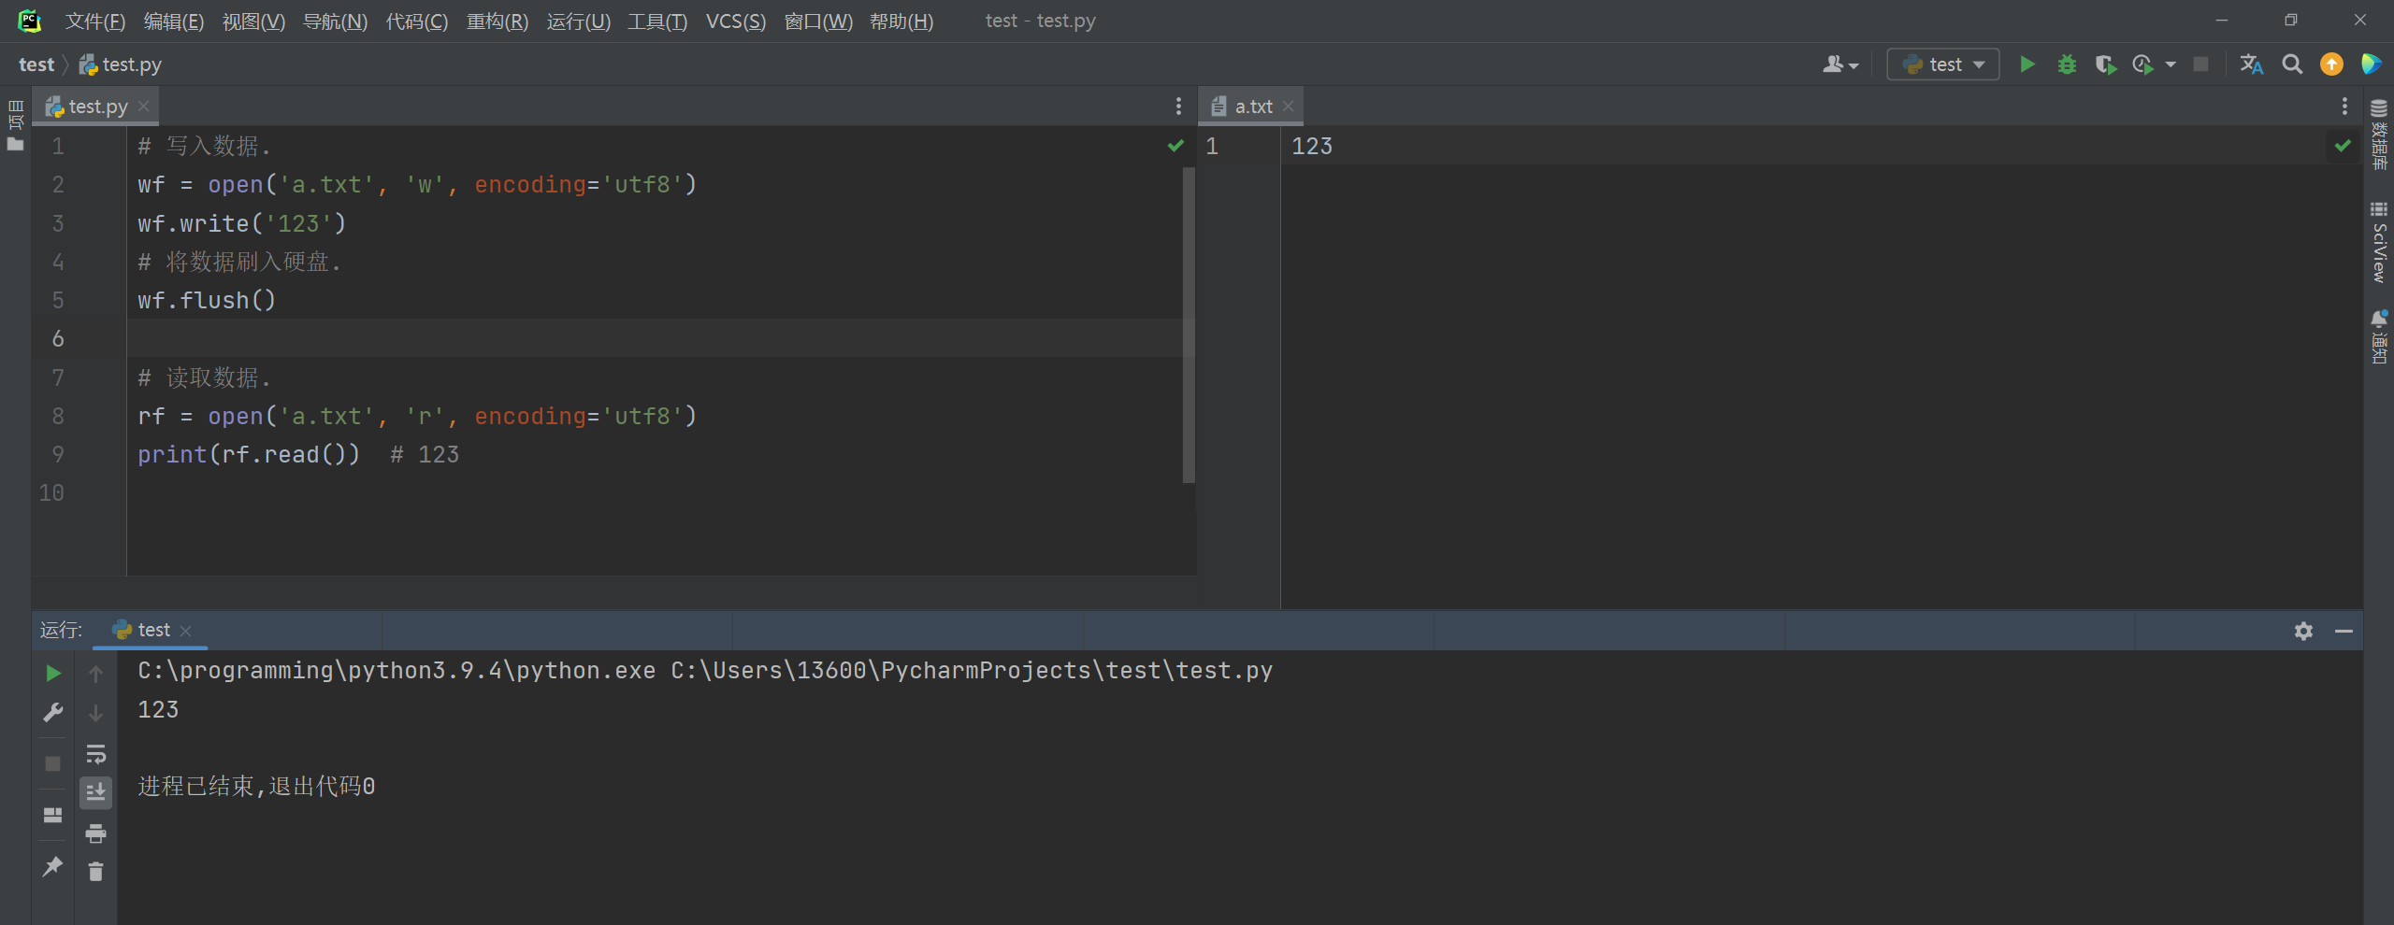This screenshot has height=925, width=2394.
Task: Click line number 8 in test.py gutter
Action: pos(58,416)
